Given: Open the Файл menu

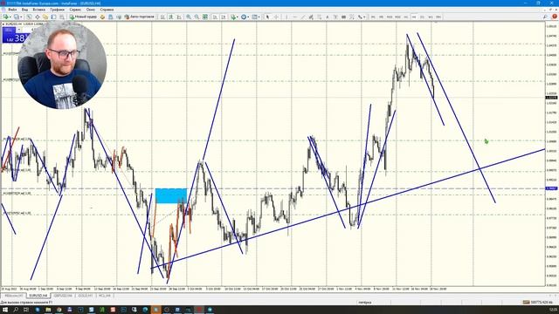Looking at the screenshot, I should pos(11,10).
